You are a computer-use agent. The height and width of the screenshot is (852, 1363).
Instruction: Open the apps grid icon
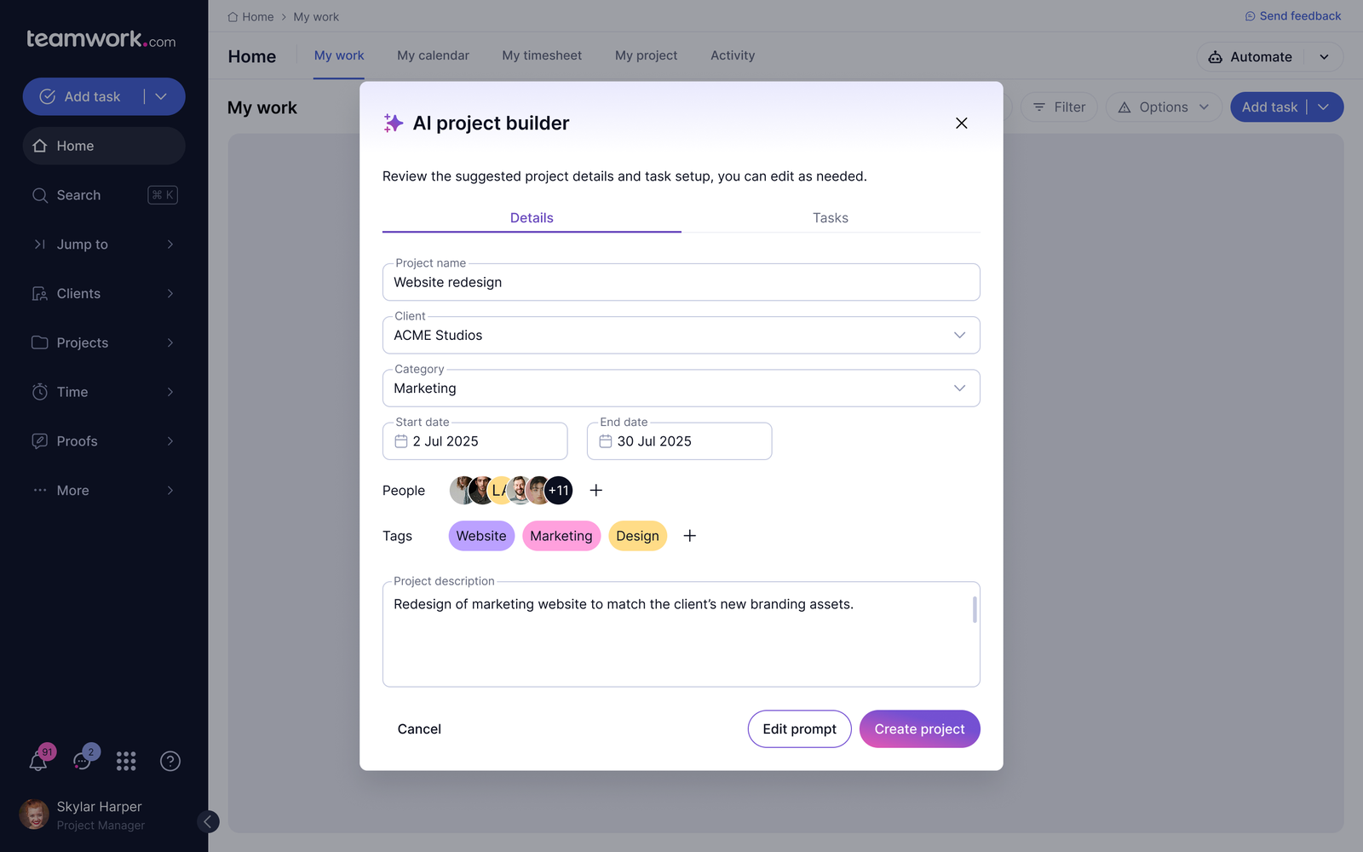[126, 761]
